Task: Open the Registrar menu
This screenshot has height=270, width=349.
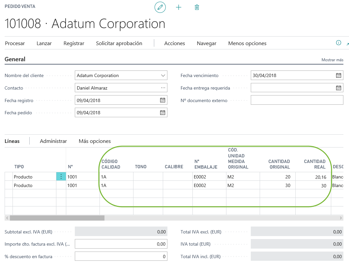Action: click(74, 43)
